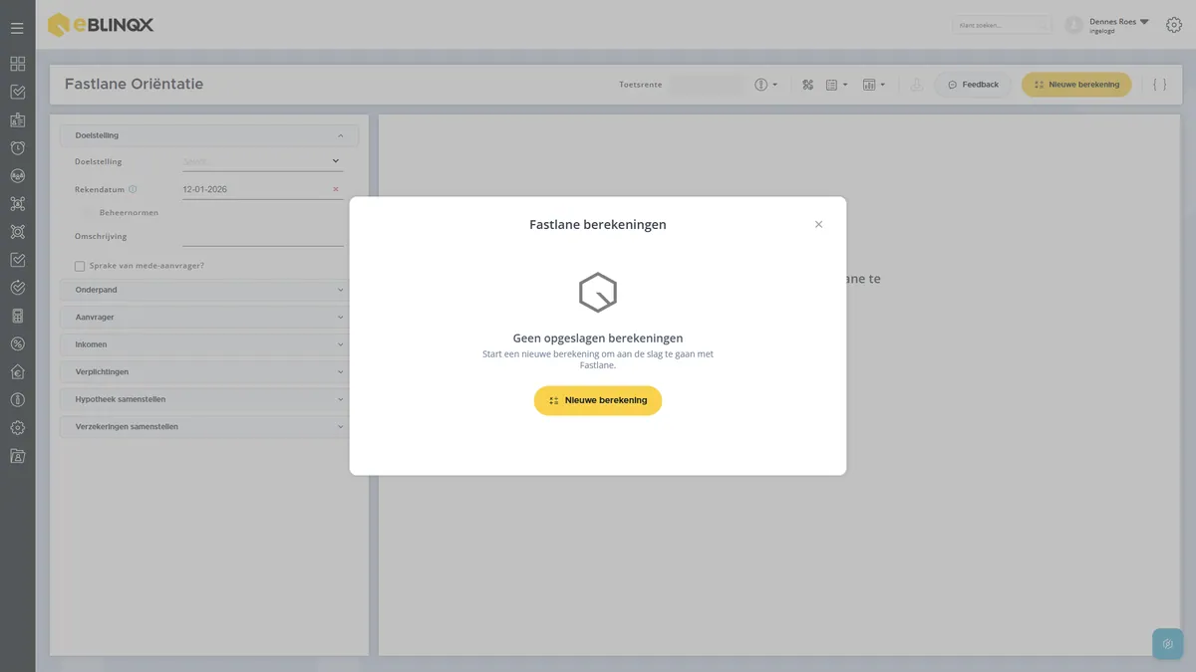Screen dimensions: 1196x672
Task: Click the Omschrijving input field
Action: coord(263,236)
